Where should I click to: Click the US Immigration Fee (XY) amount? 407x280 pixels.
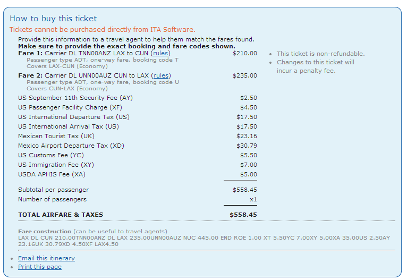(x=249, y=165)
